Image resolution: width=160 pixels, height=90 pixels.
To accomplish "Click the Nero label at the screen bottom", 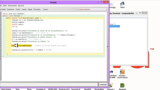I will [17, 89].
